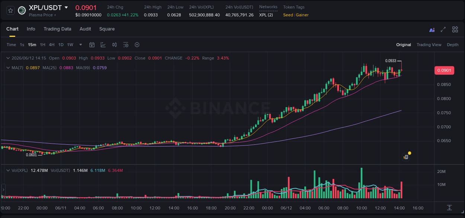Screen dimensions: 465x218
Task: Open the technical indicators chart icon
Action: [x=103, y=45]
